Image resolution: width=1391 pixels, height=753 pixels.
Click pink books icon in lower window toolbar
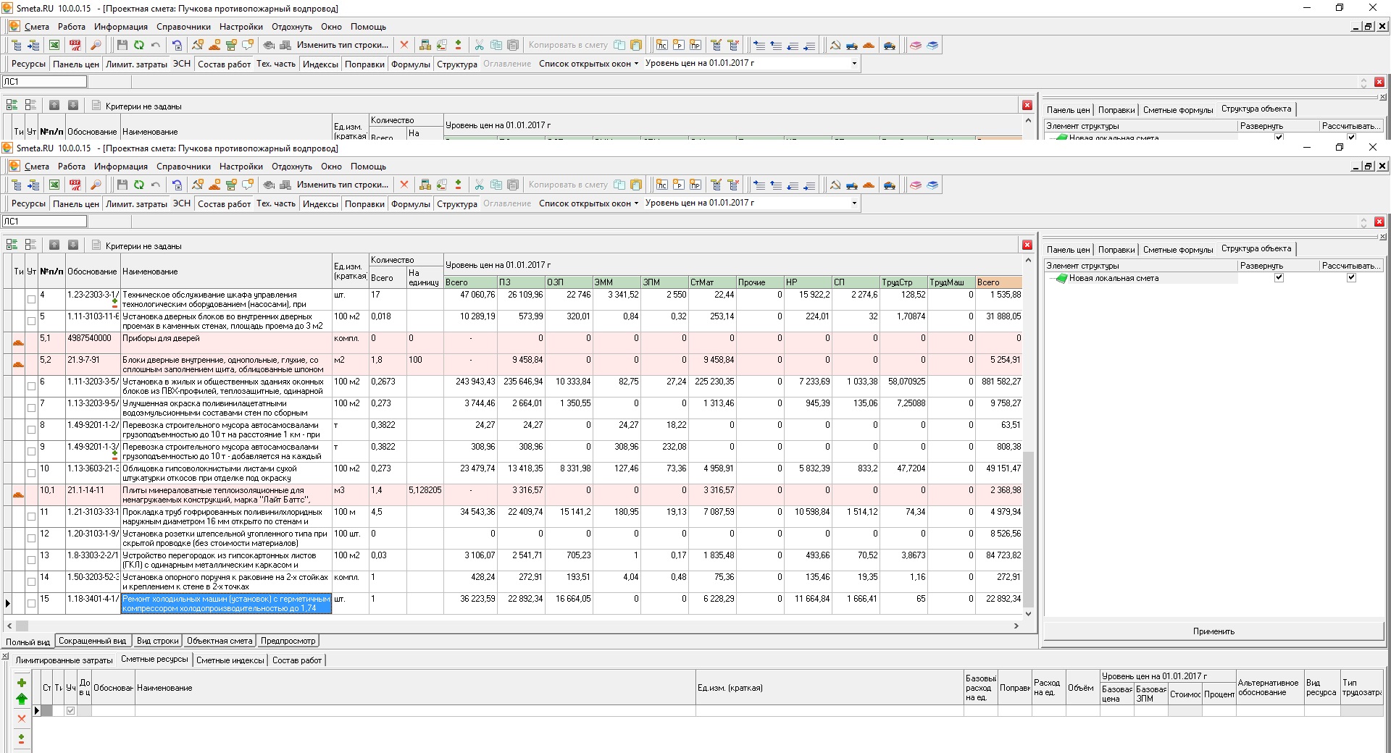[x=916, y=185]
